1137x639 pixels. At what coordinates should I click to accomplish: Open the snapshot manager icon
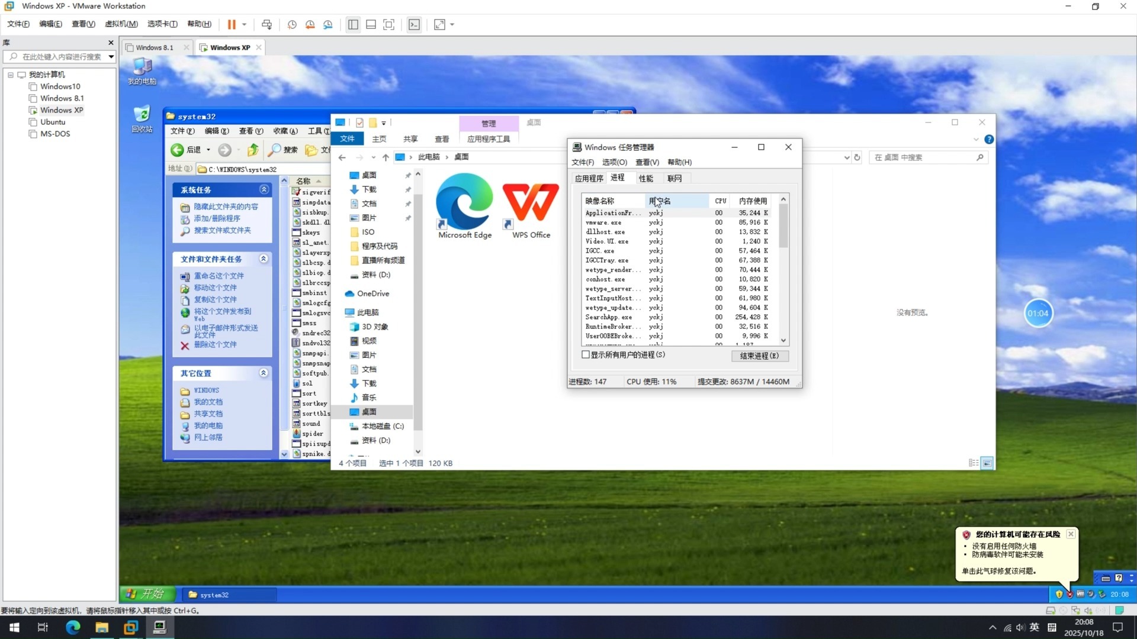pos(328,24)
